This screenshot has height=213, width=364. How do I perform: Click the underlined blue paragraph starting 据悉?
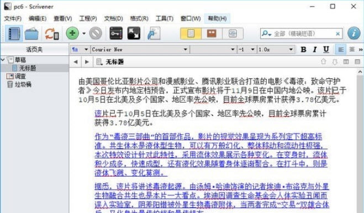pos(212,197)
